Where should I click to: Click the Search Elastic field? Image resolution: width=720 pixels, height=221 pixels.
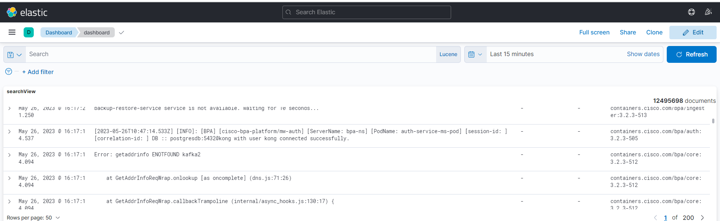(x=366, y=12)
